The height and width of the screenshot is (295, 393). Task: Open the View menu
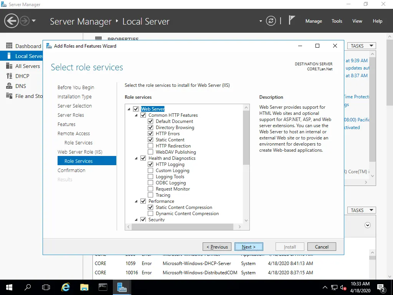pos(357,21)
